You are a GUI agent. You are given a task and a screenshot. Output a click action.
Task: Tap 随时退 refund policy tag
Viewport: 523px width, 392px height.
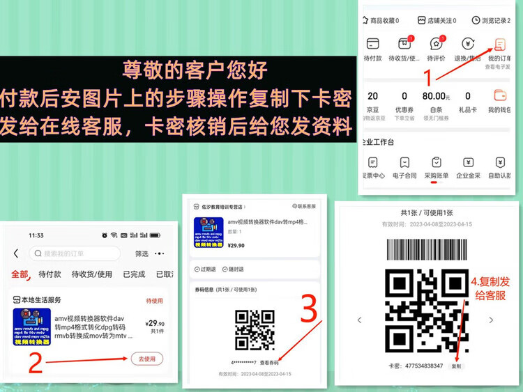[x=233, y=269]
